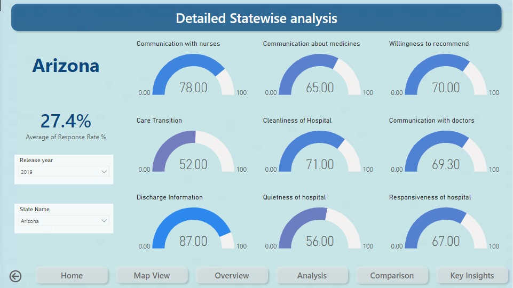Click the 71.00 gauge value
The height and width of the screenshot is (288, 513).
320,164
